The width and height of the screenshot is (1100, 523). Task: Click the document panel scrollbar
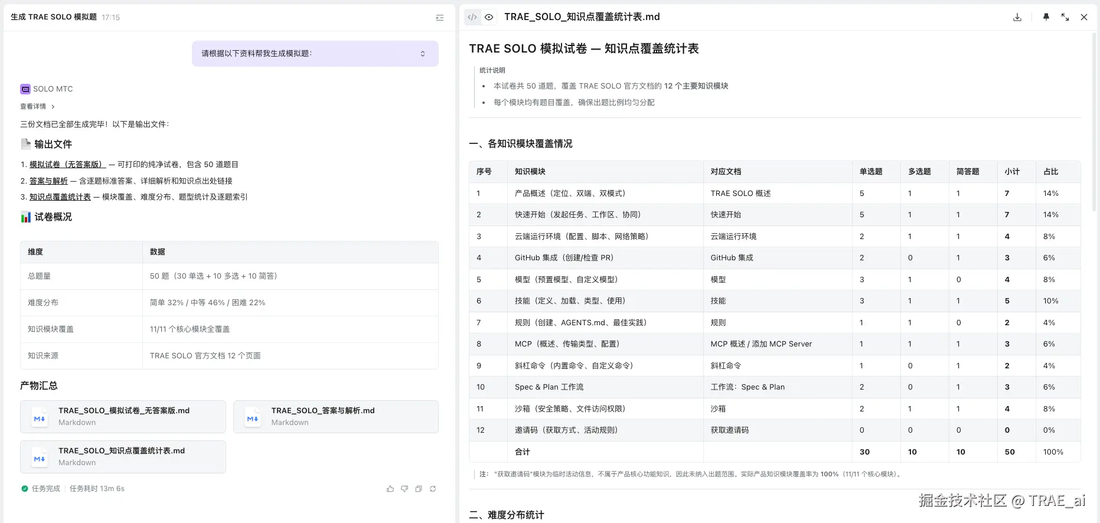click(1094, 121)
